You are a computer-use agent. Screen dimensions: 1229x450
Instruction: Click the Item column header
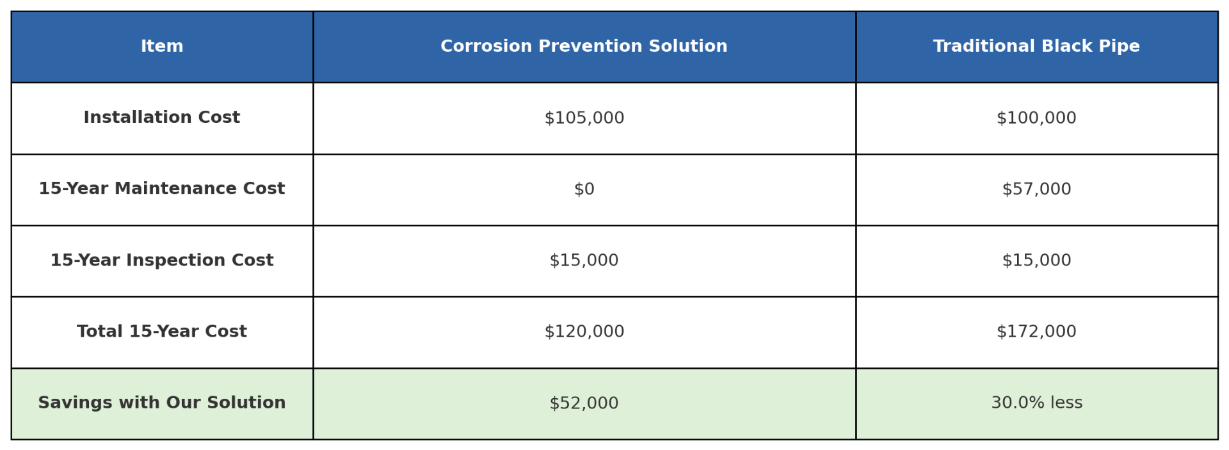click(162, 47)
